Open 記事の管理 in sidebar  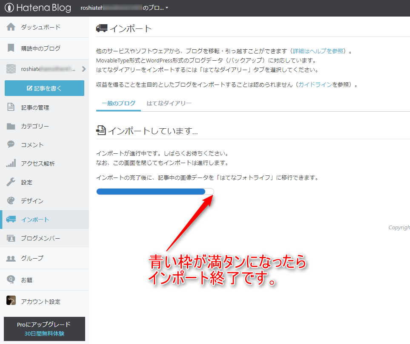pos(35,107)
